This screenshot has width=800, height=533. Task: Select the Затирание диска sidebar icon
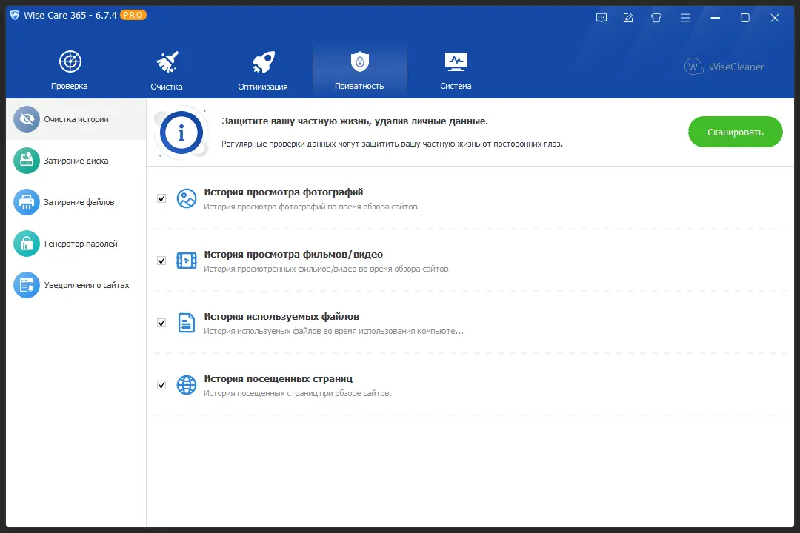tap(26, 161)
